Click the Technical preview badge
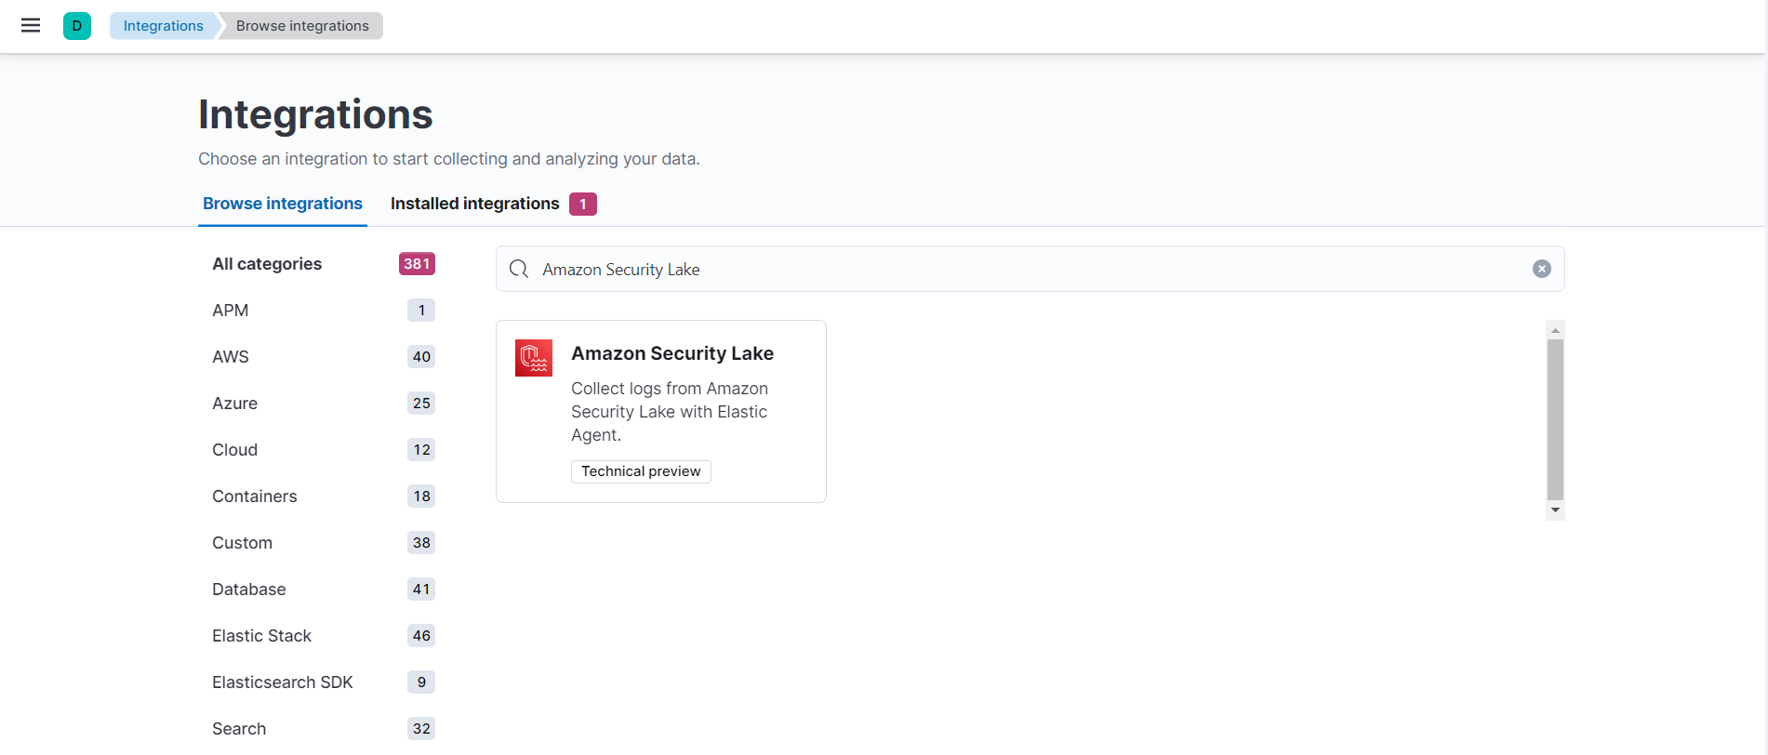Image resolution: width=1768 pixels, height=755 pixels. point(641,471)
